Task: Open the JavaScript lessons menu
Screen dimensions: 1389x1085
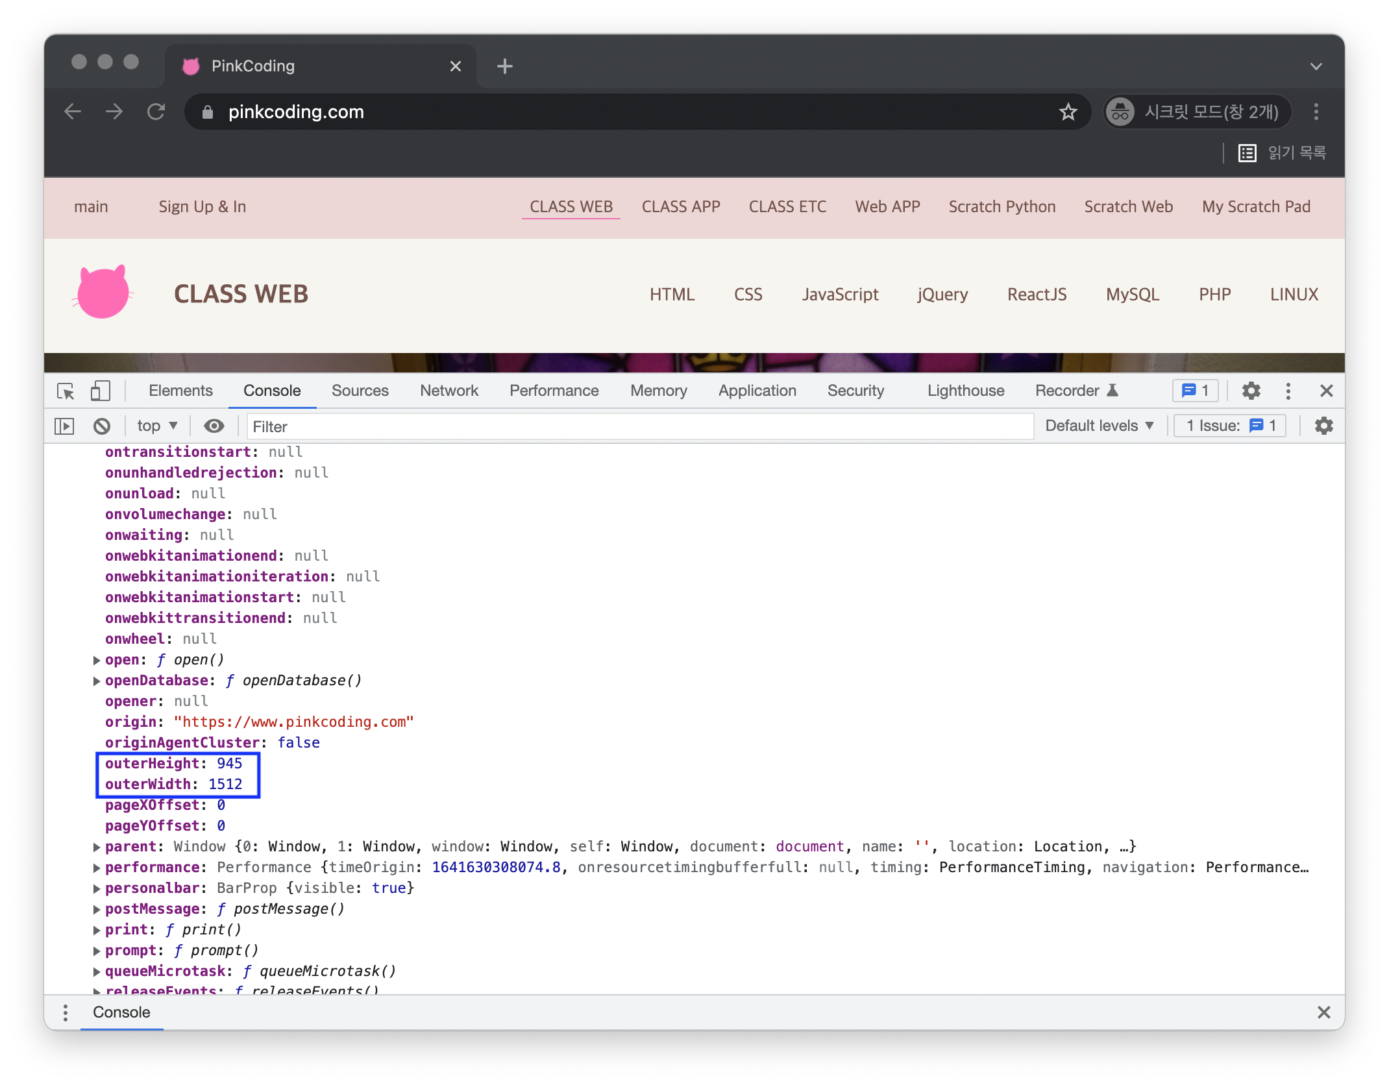Action: (x=840, y=295)
